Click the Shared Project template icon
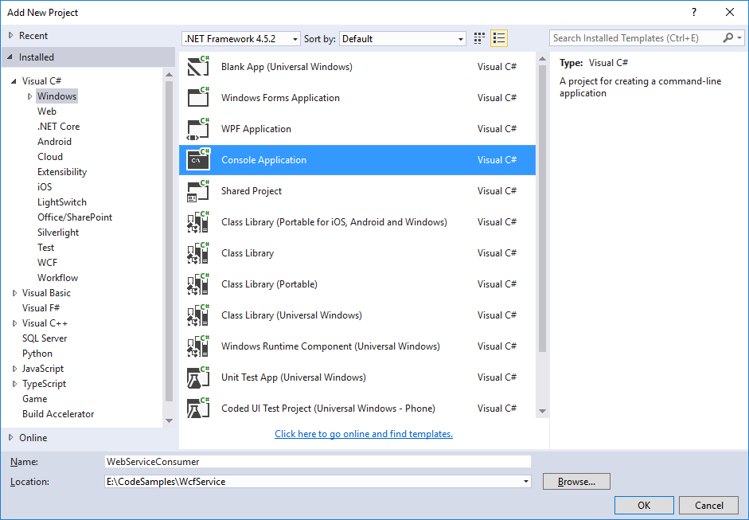This screenshot has height=520, width=749. tap(198, 190)
